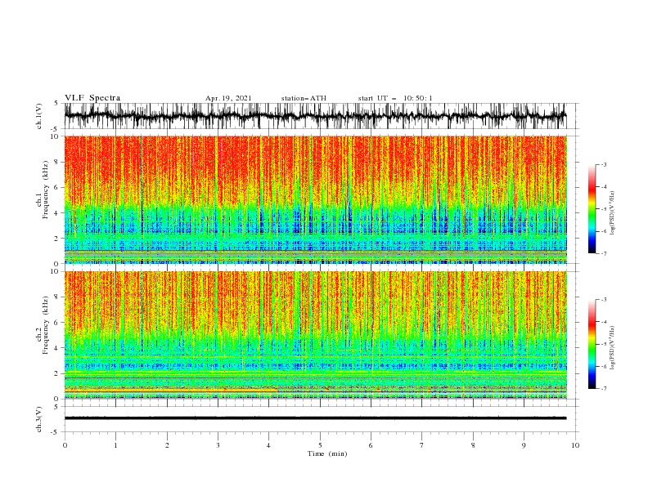Click the flat ch.3 waveform trace

coord(315,418)
